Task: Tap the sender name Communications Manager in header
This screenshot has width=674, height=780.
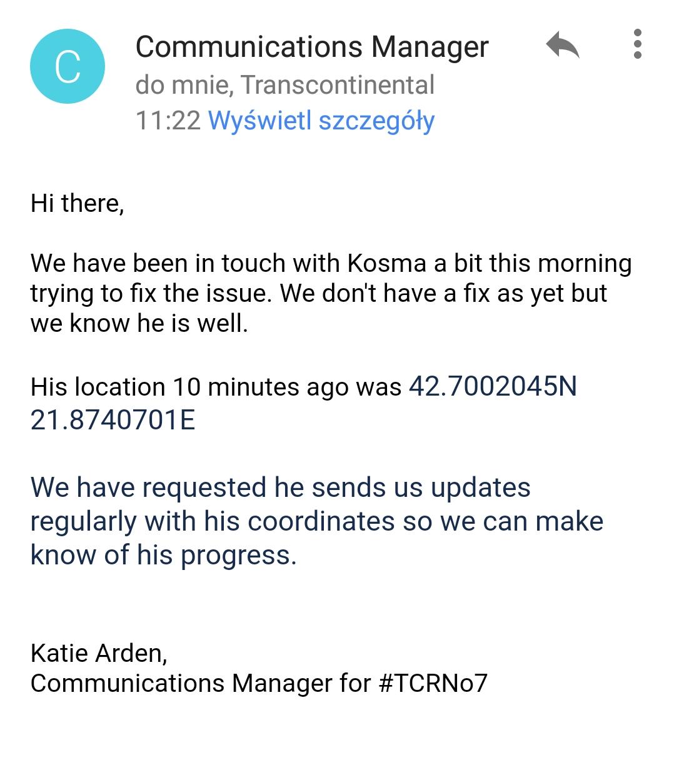Action: (312, 47)
